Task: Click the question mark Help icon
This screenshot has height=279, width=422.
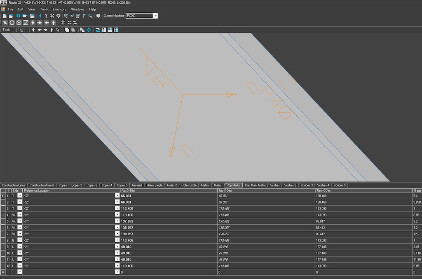Action: pyautogui.click(x=46, y=16)
